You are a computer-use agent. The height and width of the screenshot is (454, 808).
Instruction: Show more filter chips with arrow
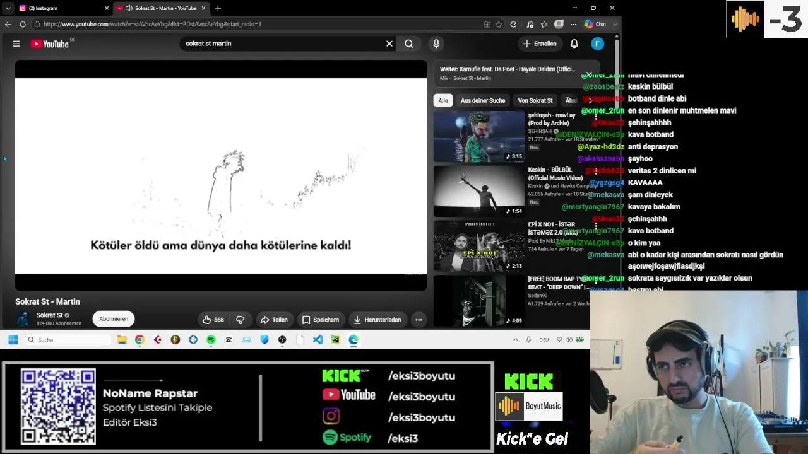tap(591, 100)
